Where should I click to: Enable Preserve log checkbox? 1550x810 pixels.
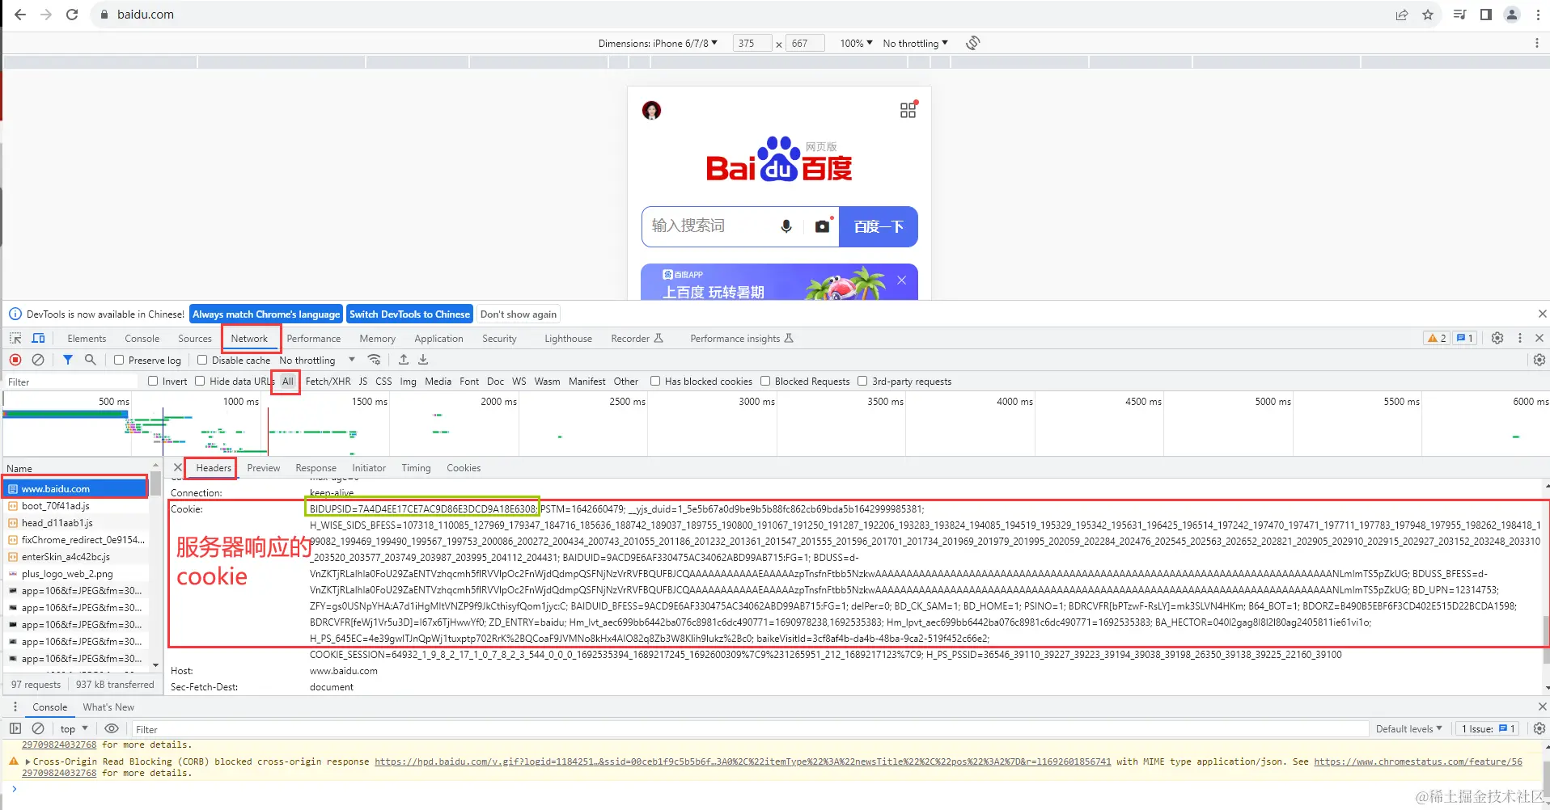pyautogui.click(x=119, y=360)
